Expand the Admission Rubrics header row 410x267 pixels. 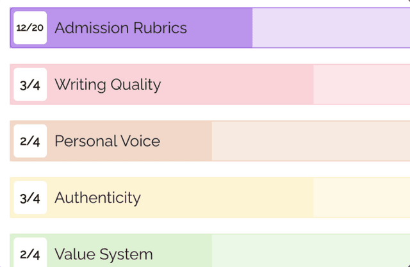pos(210,28)
